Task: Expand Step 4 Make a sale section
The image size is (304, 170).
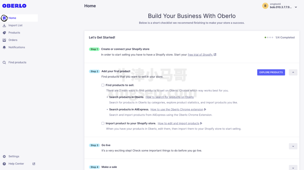Action: click(293, 168)
